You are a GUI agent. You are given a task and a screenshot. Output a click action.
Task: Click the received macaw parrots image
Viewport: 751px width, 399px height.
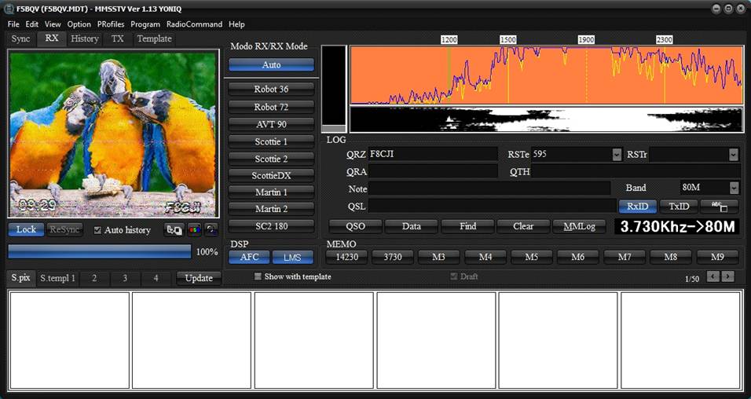(x=113, y=134)
